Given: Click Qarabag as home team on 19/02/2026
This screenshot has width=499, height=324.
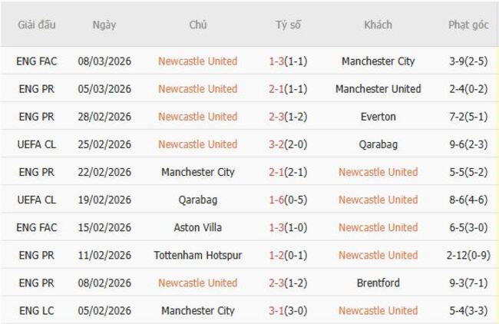Looking at the screenshot, I should (197, 200).
